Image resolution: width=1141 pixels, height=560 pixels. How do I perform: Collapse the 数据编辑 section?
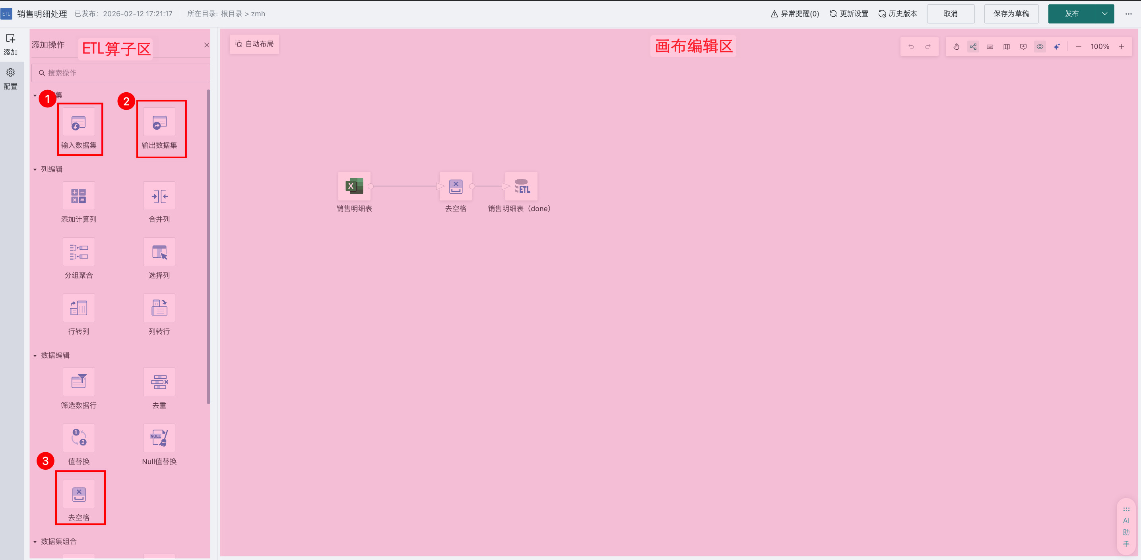coord(35,355)
